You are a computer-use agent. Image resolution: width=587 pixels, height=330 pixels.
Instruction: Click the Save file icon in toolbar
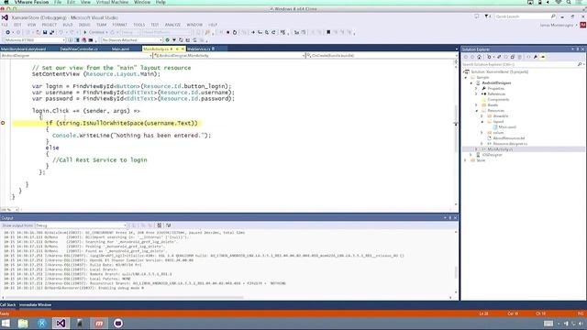click(x=45, y=33)
